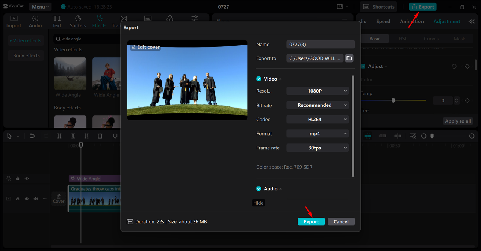Image resolution: width=481 pixels, height=251 pixels.
Task: Open the Audio library tab
Action: pos(35,22)
